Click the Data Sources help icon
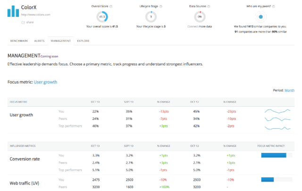The width and height of the screenshot is (302, 191). pyautogui.click(x=210, y=7)
